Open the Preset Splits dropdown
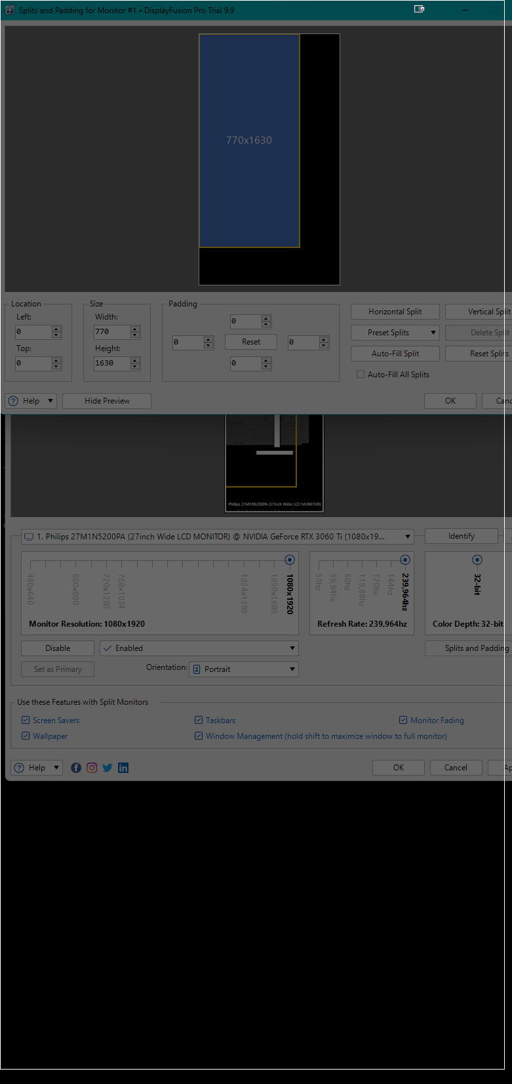 coord(395,333)
